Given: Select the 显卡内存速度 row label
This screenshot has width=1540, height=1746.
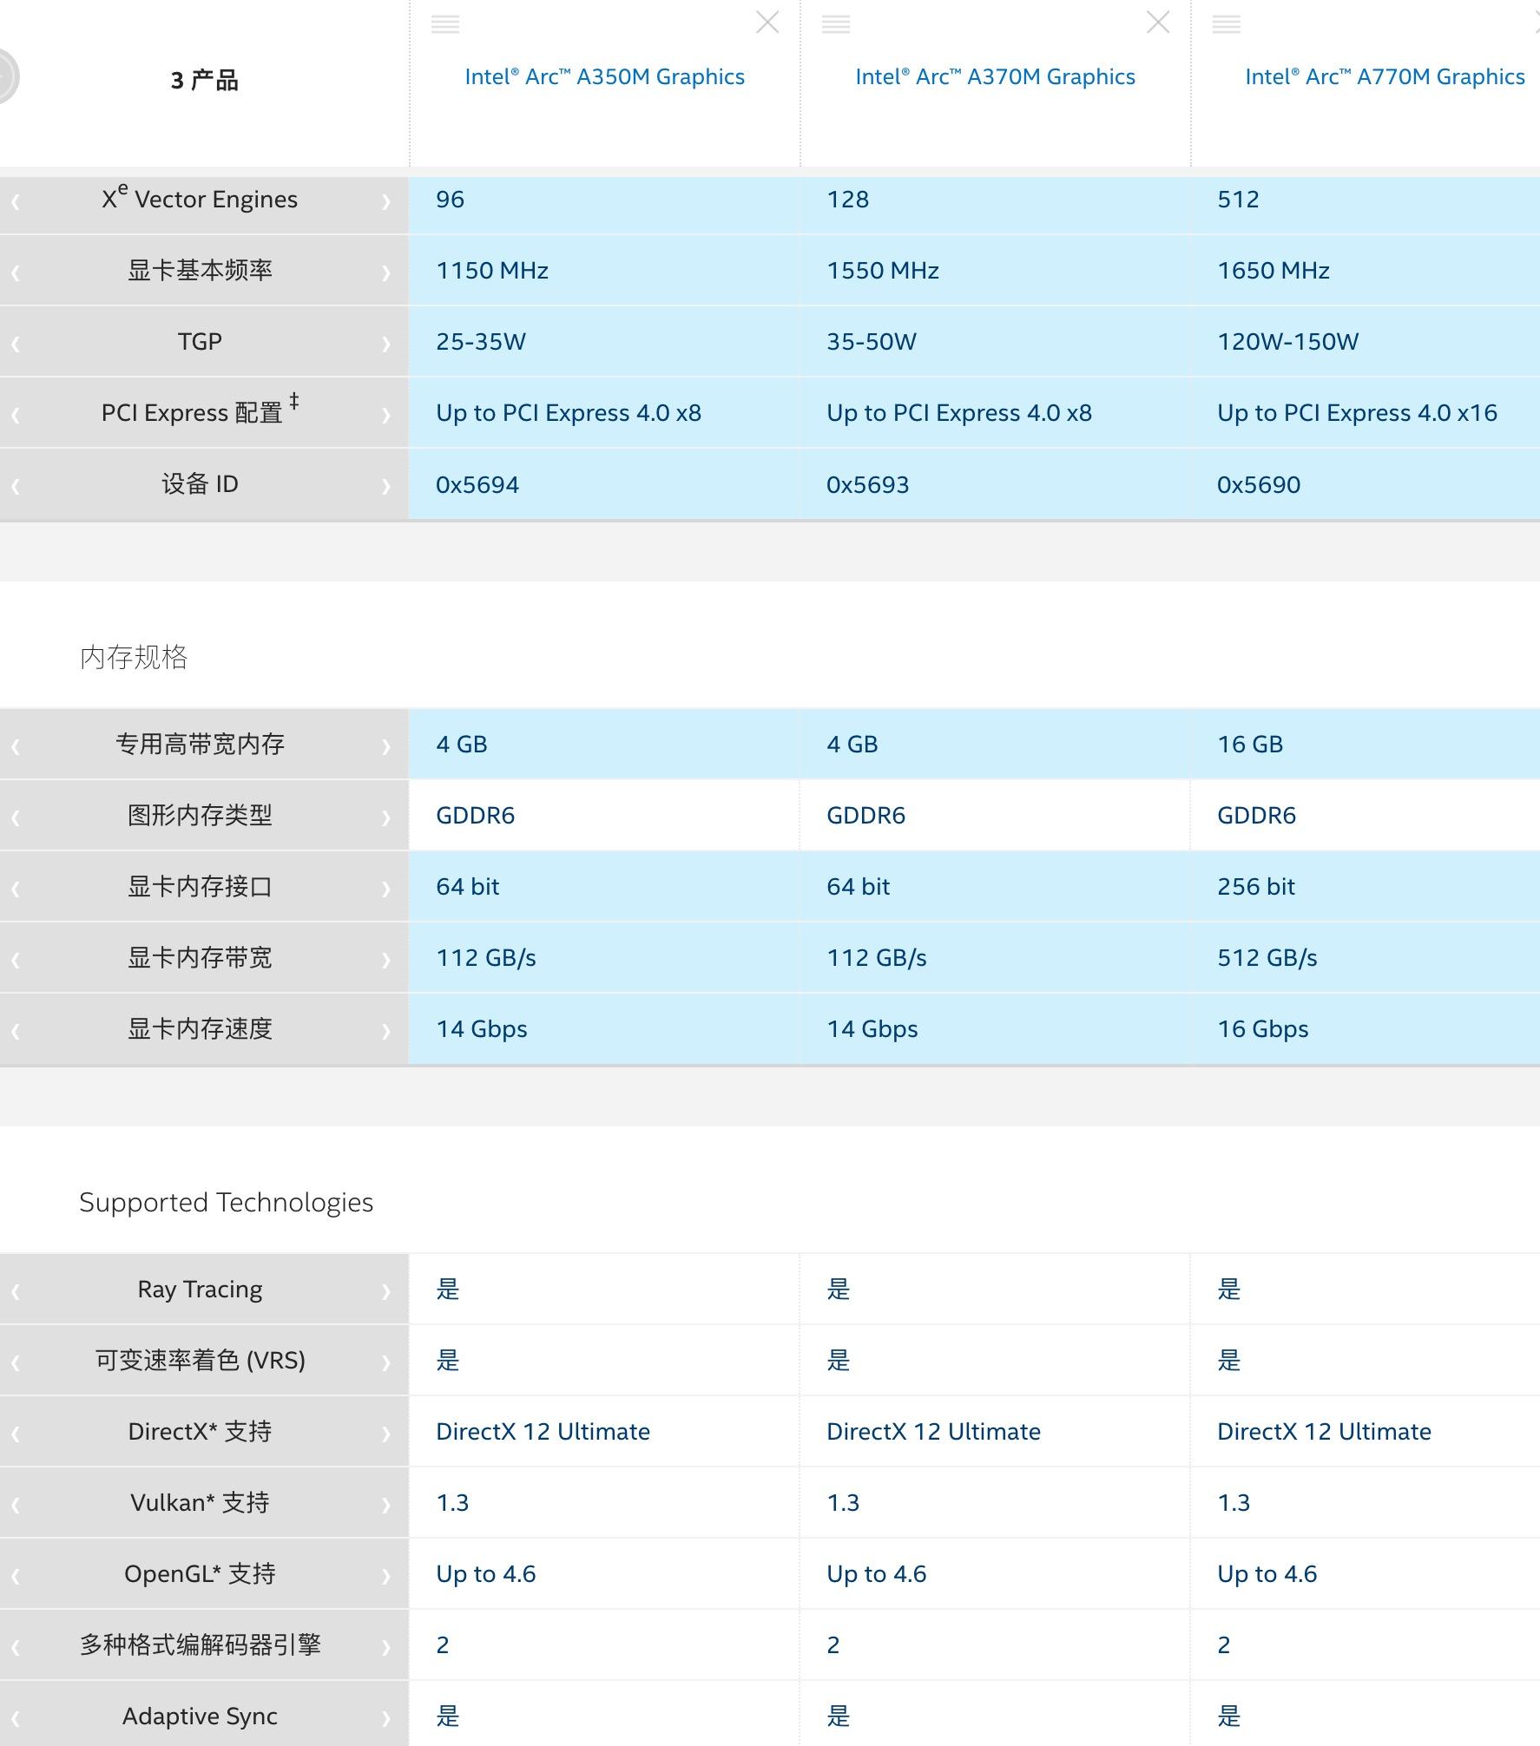Looking at the screenshot, I should click(x=200, y=1028).
